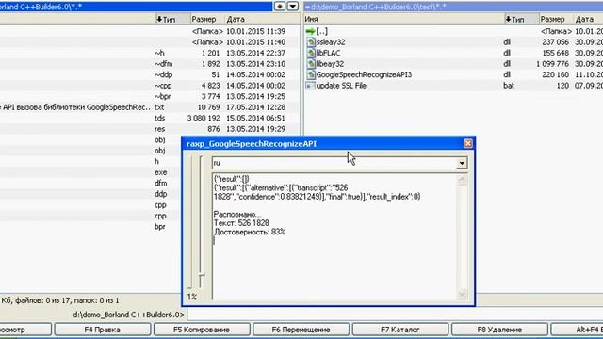This screenshot has width=603, height=339.
Task: Select the res file sized 876
Action: tap(150, 129)
